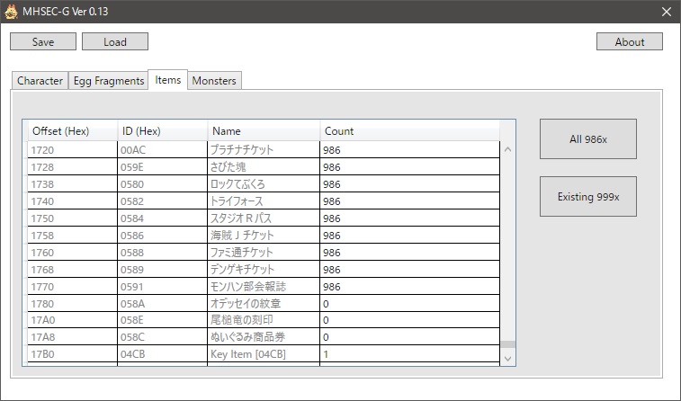Click the offset cell 1728
This screenshot has width=681, height=401.
click(73, 166)
